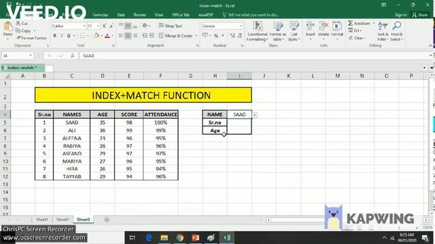Image resolution: width=435 pixels, height=244 pixels.
Task: Open Format as Table
Action: point(278,31)
